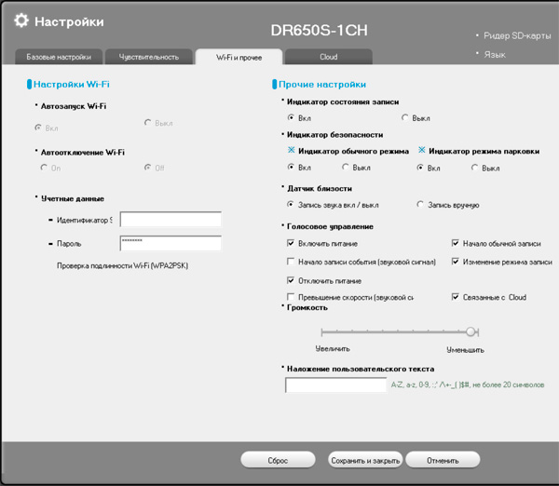Click the Сохранить и закрыть button
The image size is (559, 486).
364,460
